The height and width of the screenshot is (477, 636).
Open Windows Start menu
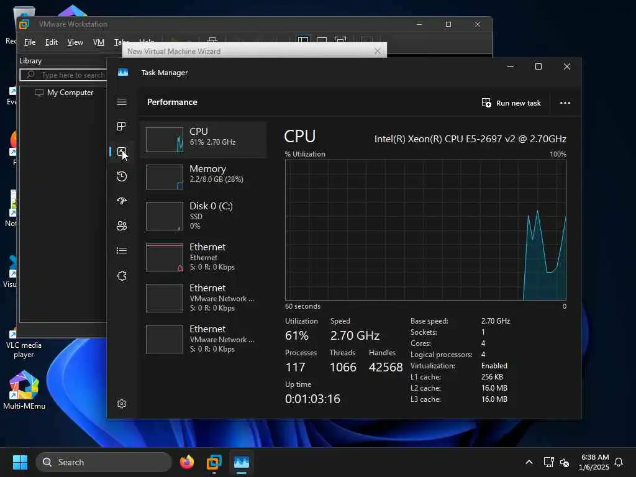click(x=20, y=462)
